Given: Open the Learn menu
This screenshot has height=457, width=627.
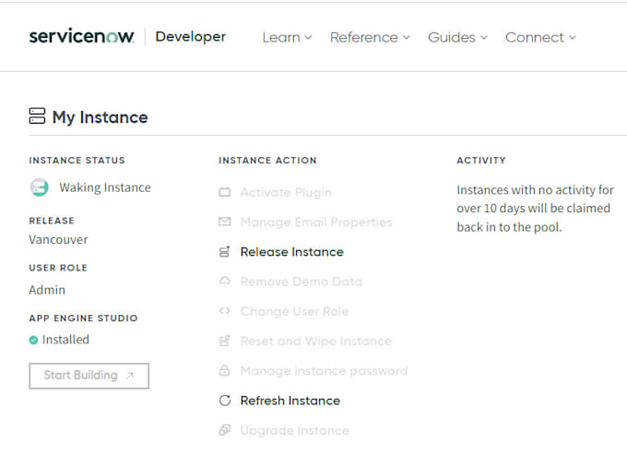Looking at the screenshot, I should pyautogui.click(x=287, y=37).
